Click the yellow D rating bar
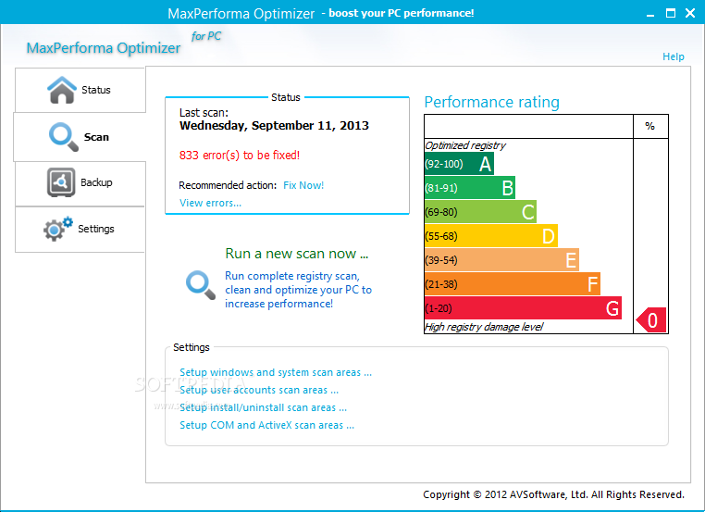This screenshot has height=512, width=705. coord(490,236)
